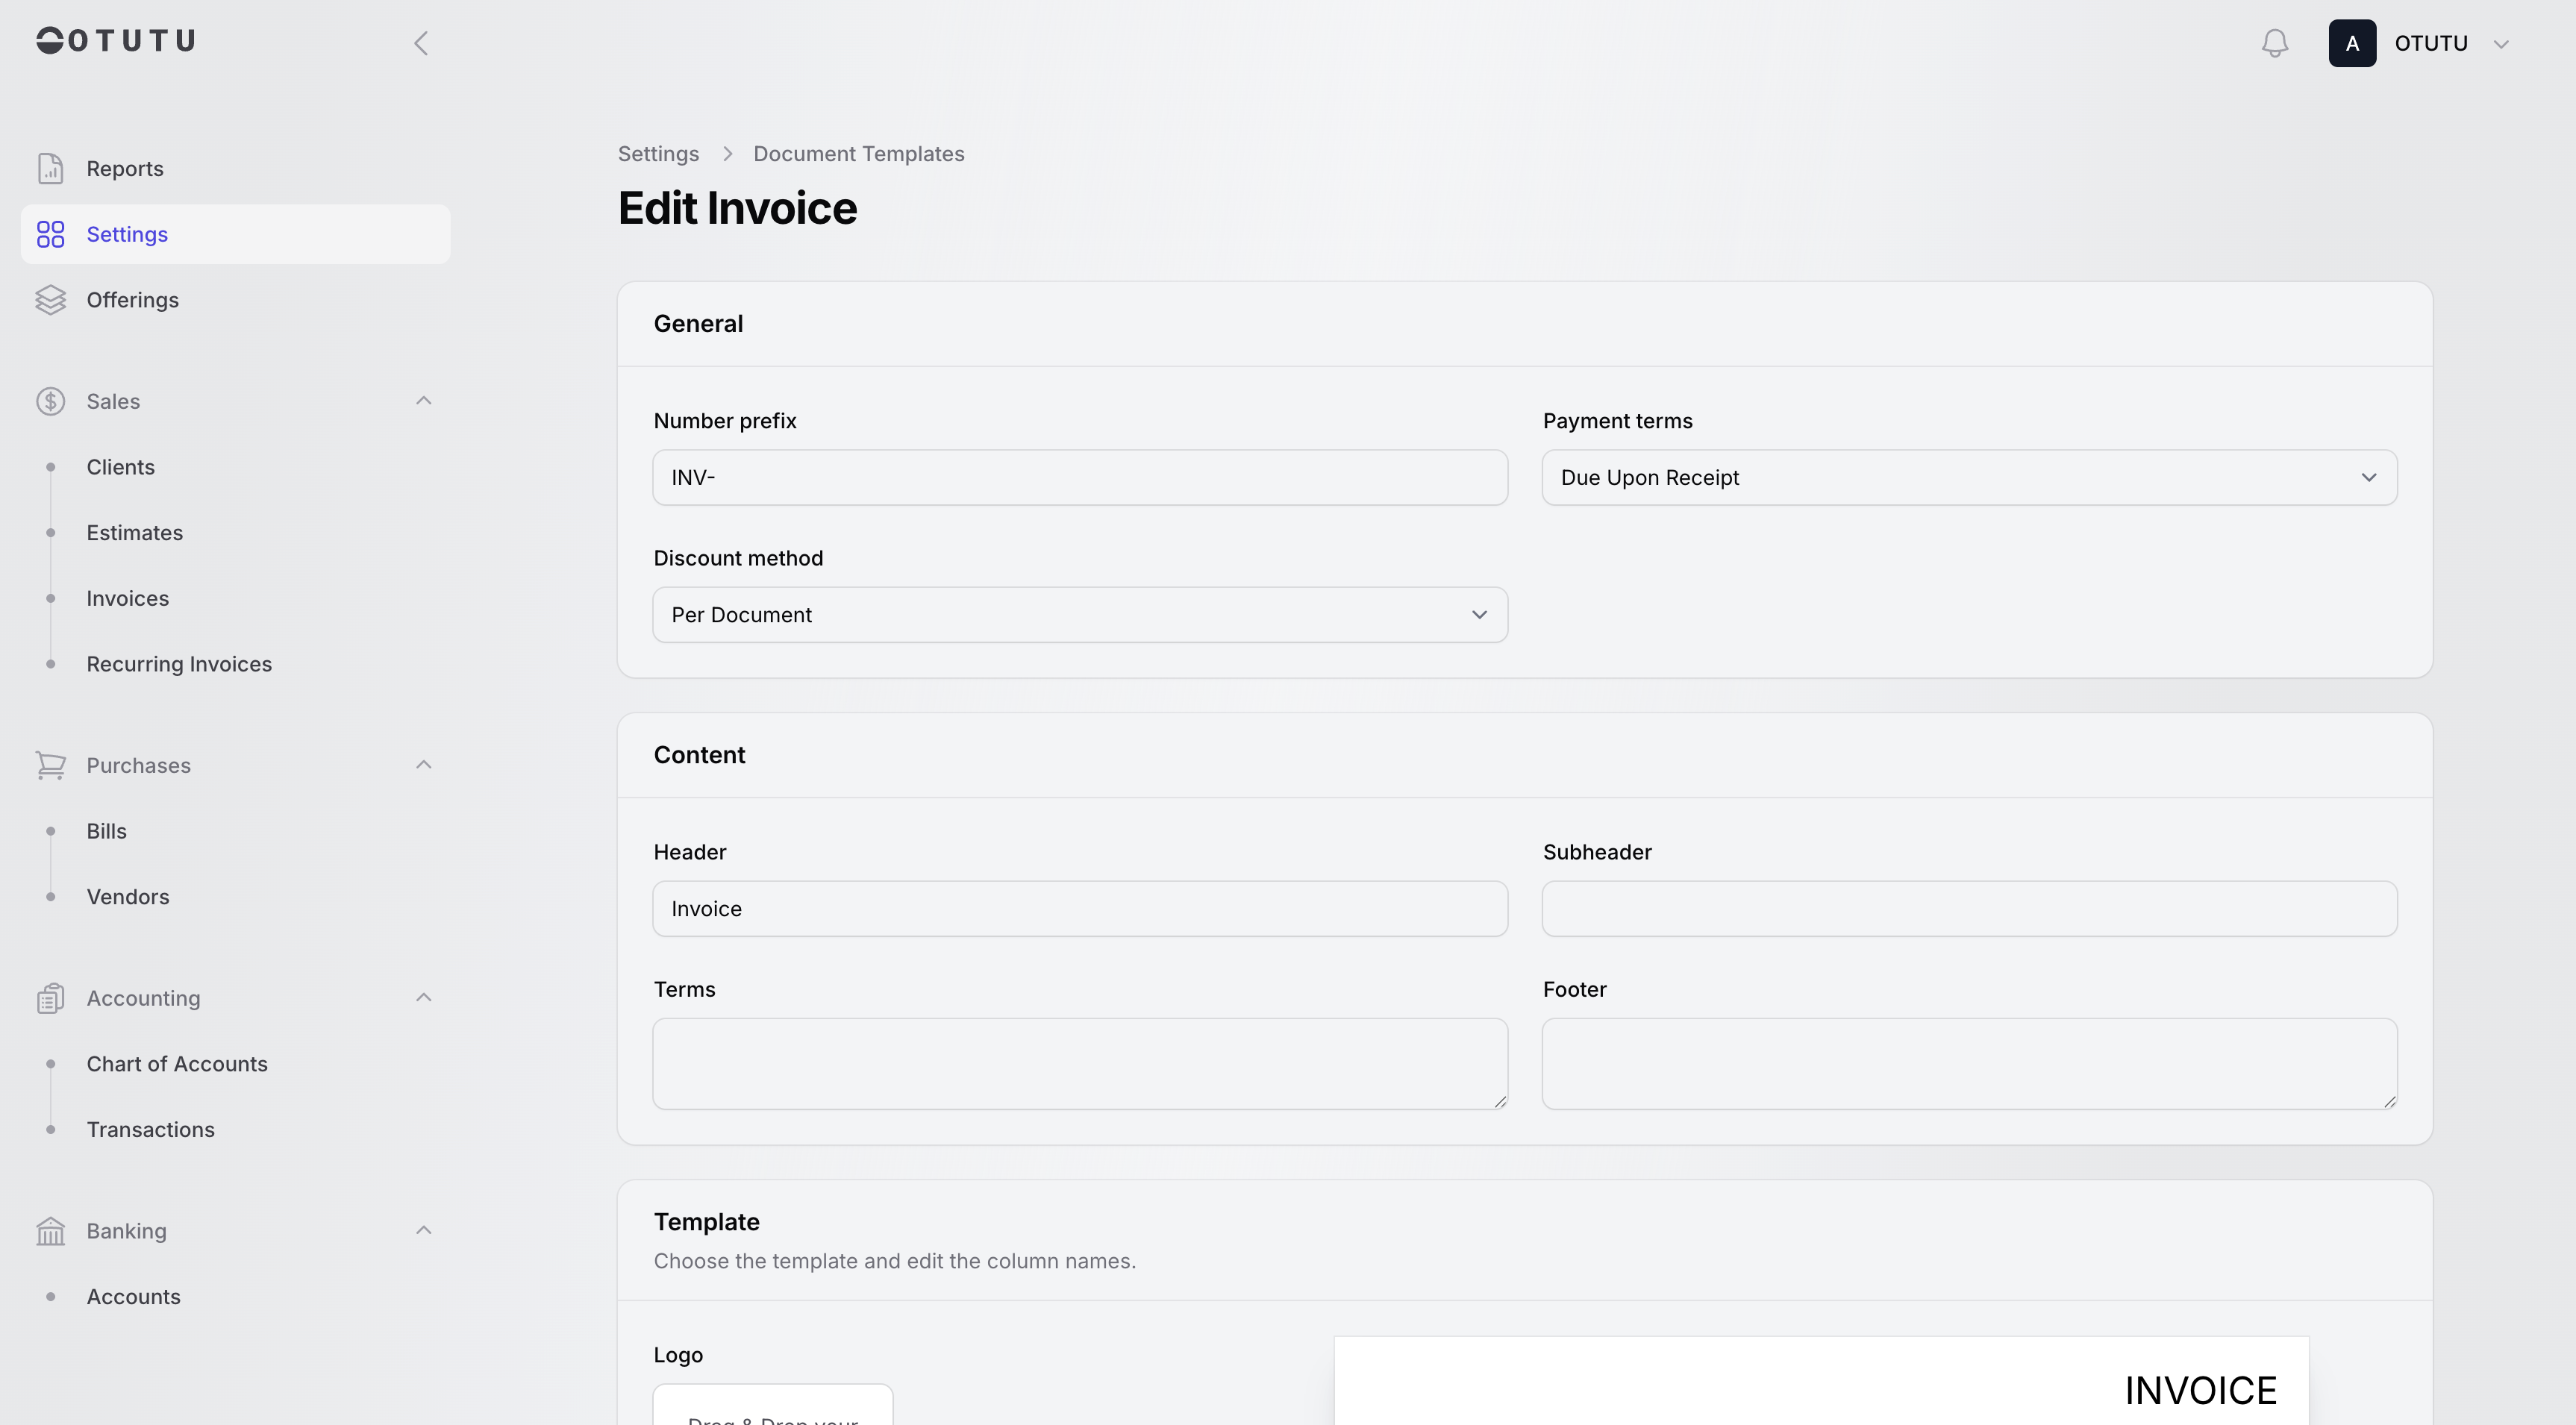The image size is (2576, 1425).
Task: Click the Offerings layers icon
Action: click(50, 300)
